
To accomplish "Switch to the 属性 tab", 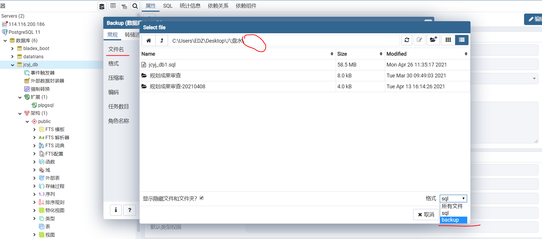I will (x=151, y=6).
